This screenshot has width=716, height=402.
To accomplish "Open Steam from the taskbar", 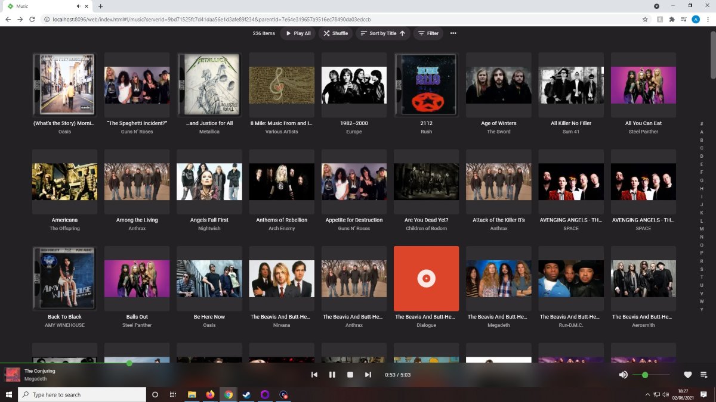I will [x=247, y=394].
